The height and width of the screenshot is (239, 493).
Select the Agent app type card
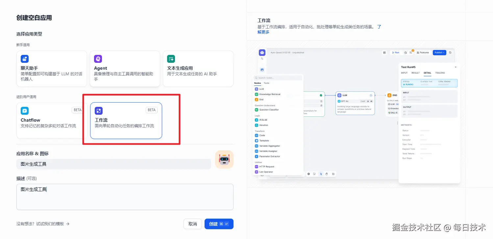tap(125, 69)
